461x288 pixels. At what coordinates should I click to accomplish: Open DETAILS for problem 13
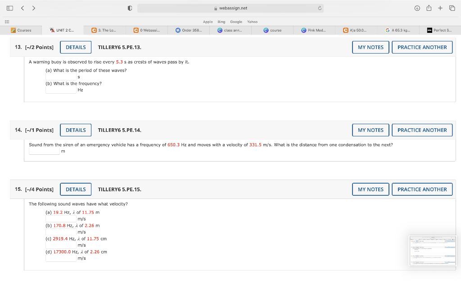[x=75, y=47]
